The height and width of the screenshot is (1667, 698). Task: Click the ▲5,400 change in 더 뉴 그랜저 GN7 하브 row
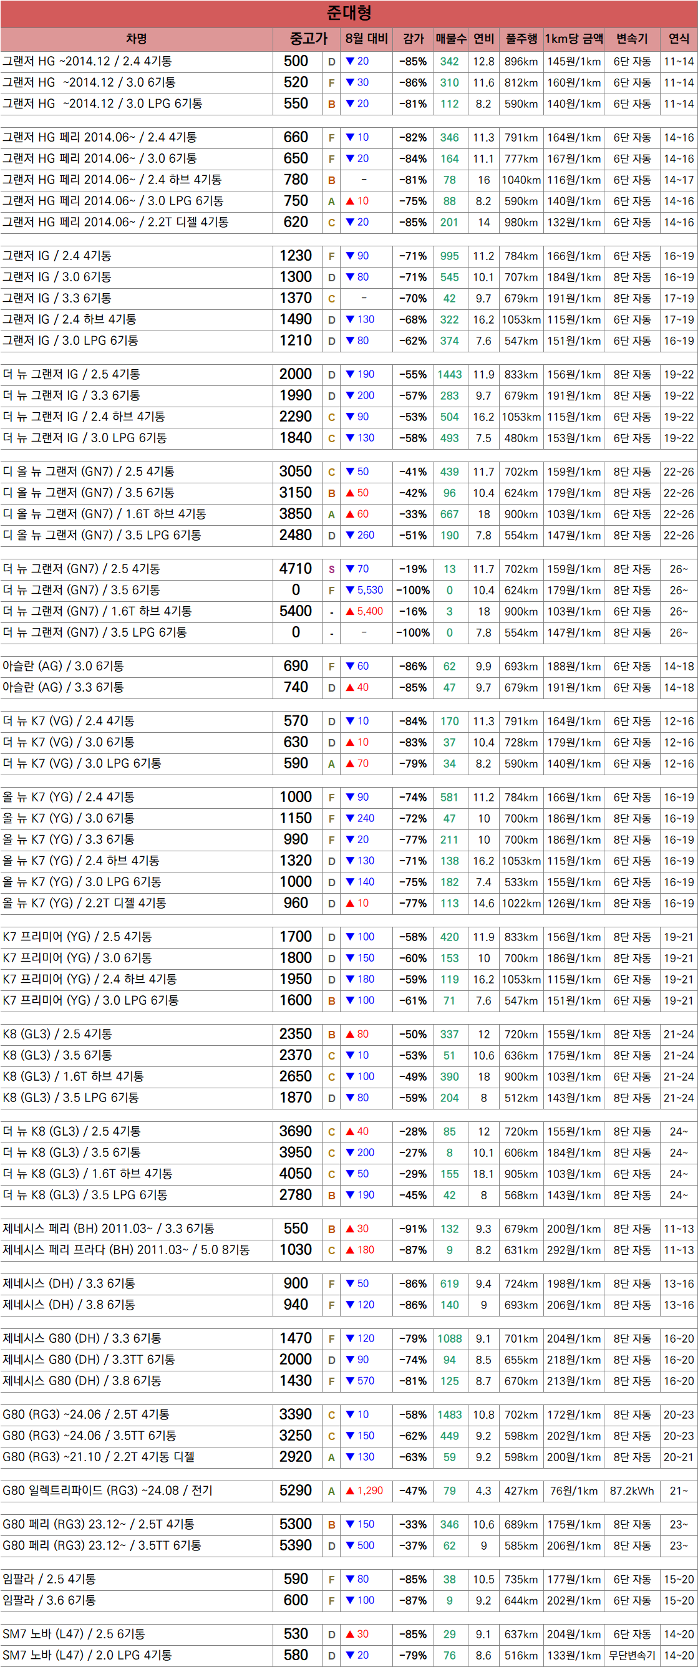pyautogui.click(x=364, y=612)
